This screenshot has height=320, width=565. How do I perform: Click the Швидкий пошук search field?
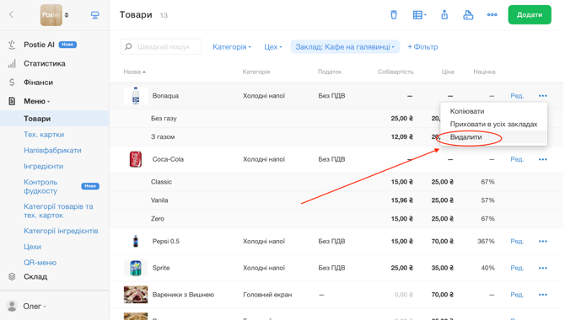tap(161, 47)
